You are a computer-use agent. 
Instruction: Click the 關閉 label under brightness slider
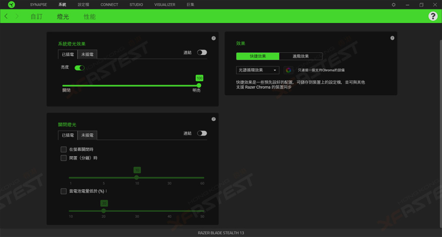(x=66, y=90)
